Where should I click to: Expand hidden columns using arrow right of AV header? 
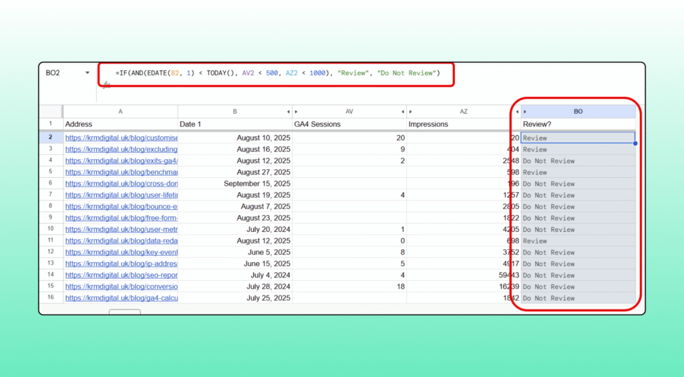403,112
